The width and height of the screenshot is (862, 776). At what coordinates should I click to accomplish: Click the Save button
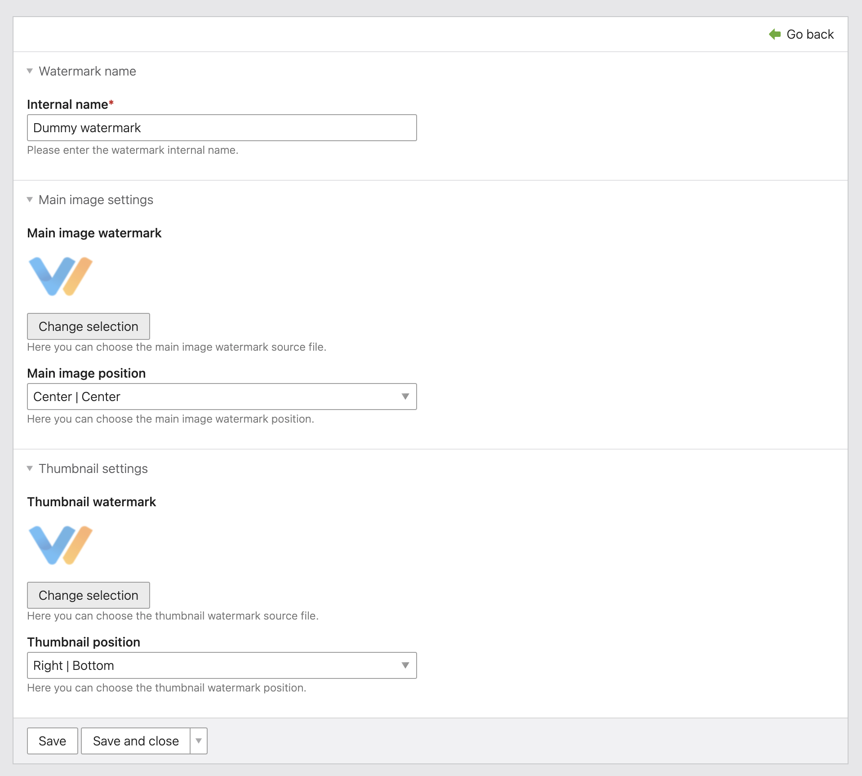coord(52,741)
